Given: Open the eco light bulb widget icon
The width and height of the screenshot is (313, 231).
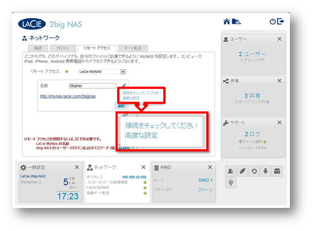Looking at the screenshot, I should tap(230, 183).
